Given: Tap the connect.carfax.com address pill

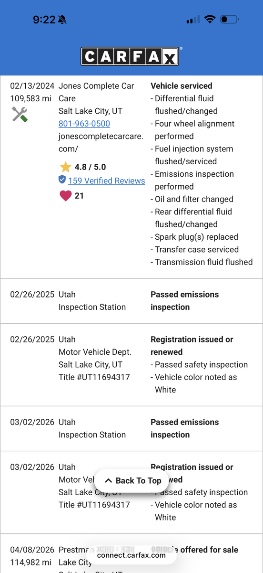Looking at the screenshot, I should [131, 555].
